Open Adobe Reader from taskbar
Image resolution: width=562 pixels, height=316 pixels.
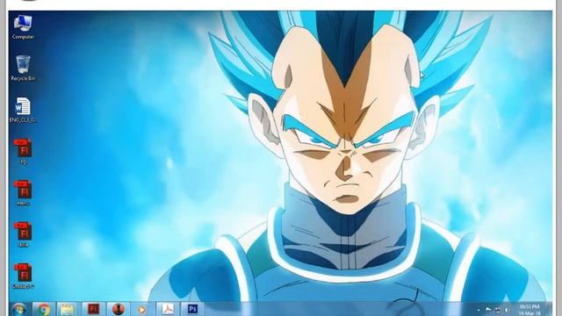pyautogui.click(x=168, y=309)
